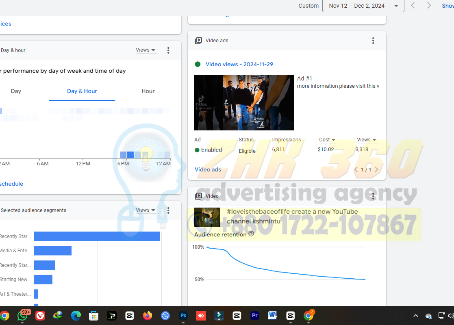Click the Art & Theater... segment label
The height and width of the screenshot is (325, 454).
coord(15,294)
